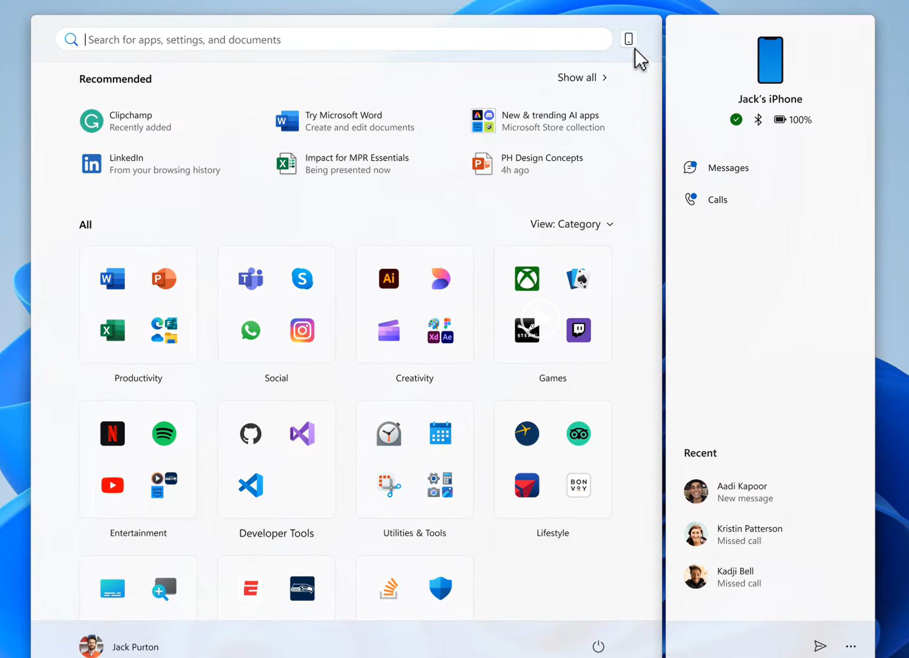The width and height of the screenshot is (909, 658).
Task: Open New & trending AI apps collection
Action: point(538,121)
